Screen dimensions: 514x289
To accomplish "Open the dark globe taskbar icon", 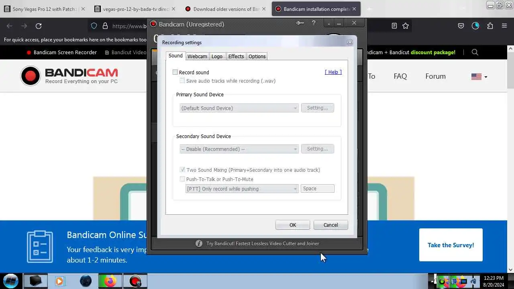I will (86, 281).
